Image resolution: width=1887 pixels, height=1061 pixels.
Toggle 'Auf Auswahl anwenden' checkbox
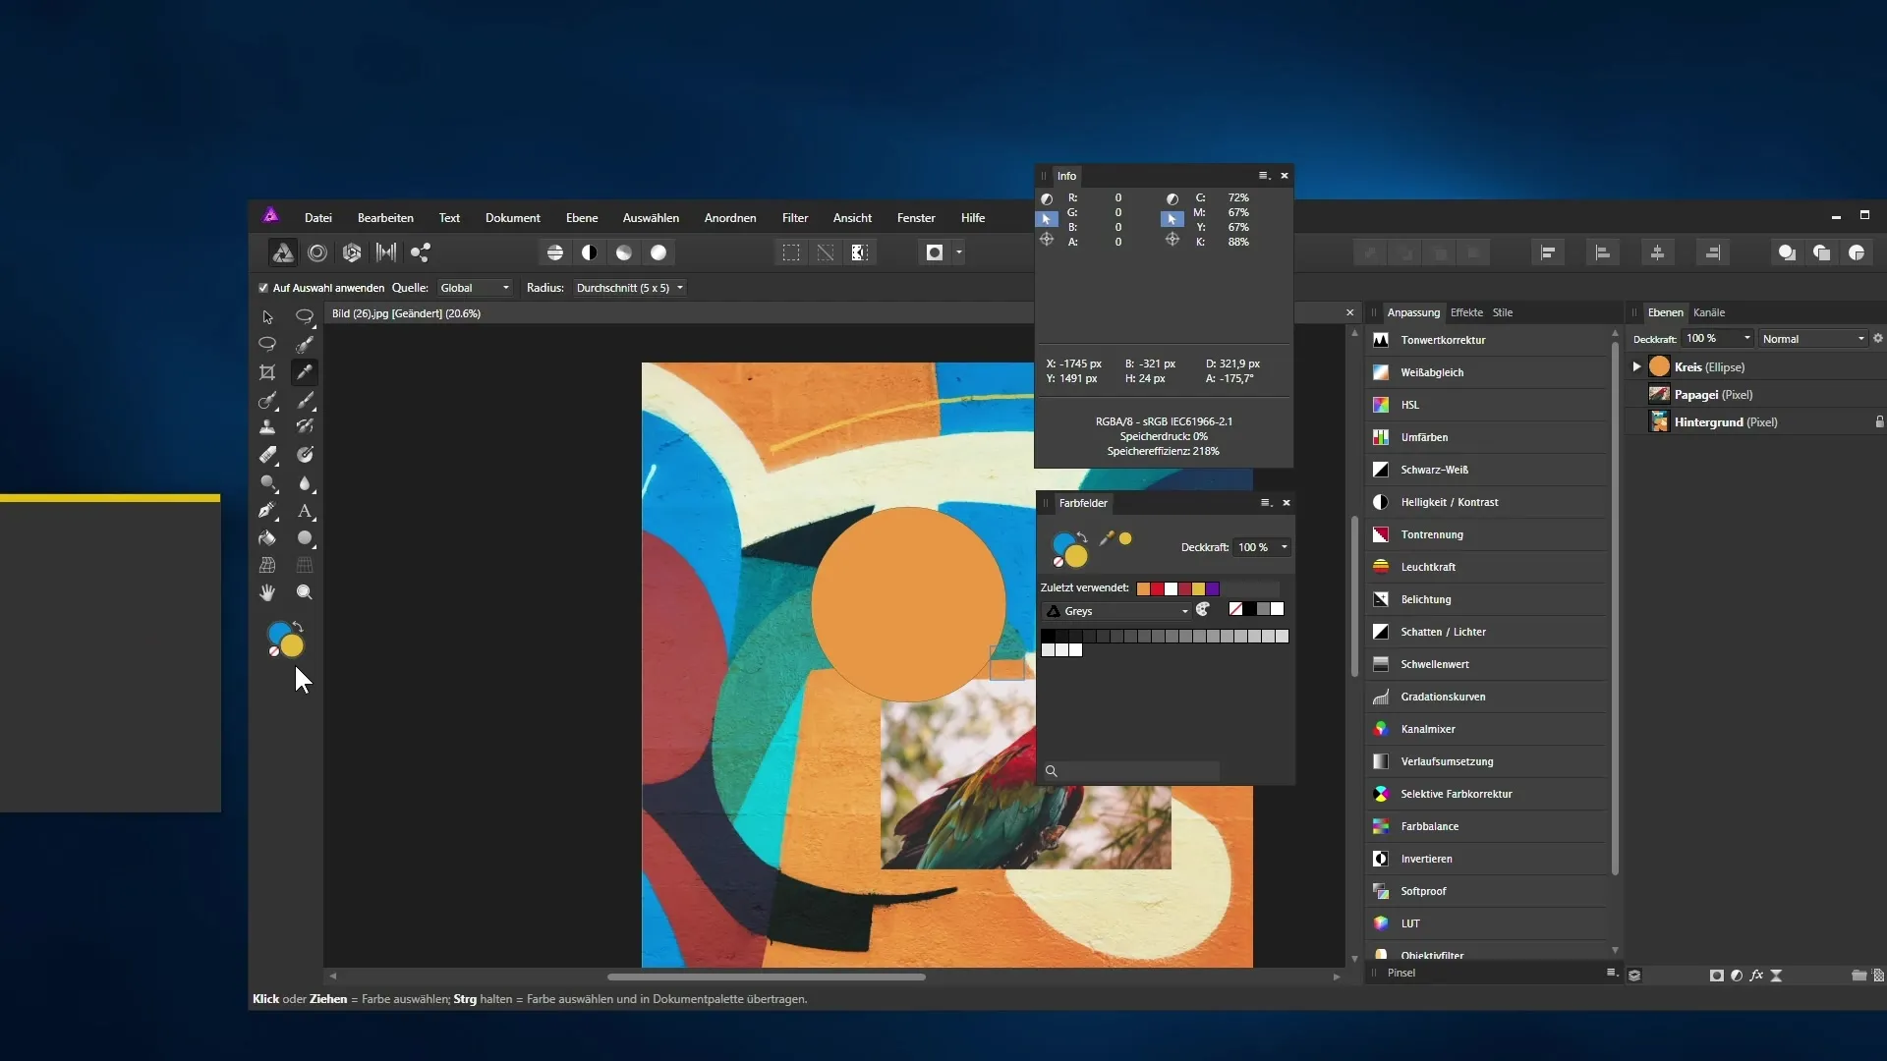pos(263,288)
